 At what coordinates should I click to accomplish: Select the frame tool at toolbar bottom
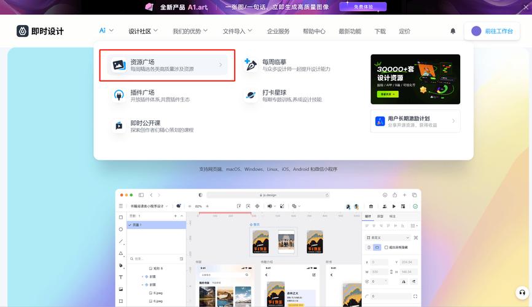coord(121,301)
